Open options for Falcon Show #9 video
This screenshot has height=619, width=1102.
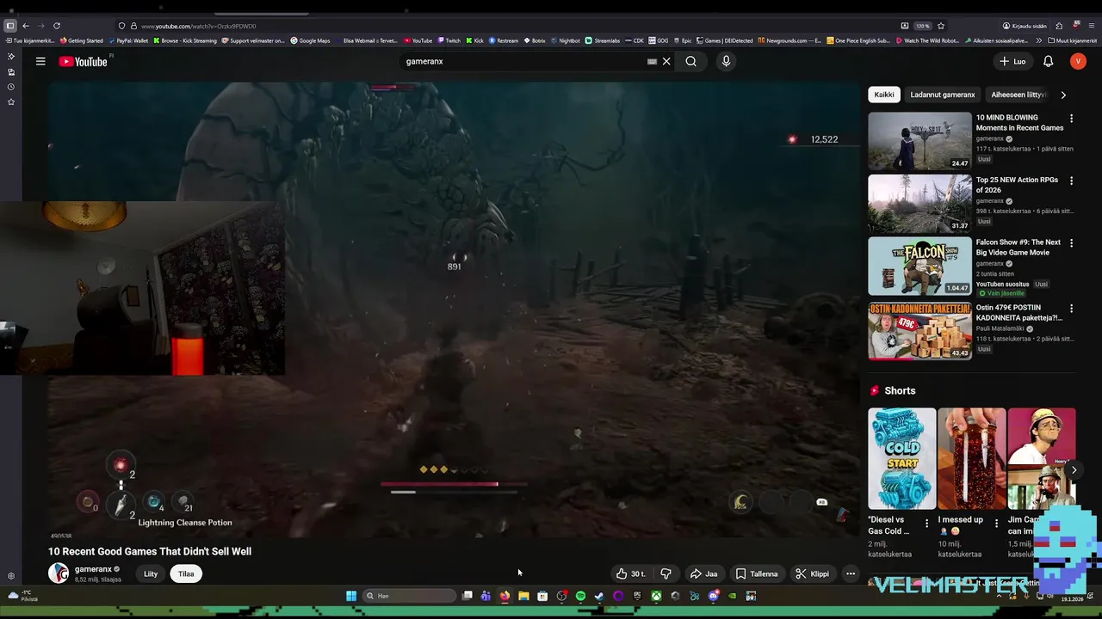pyautogui.click(x=1071, y=243)
